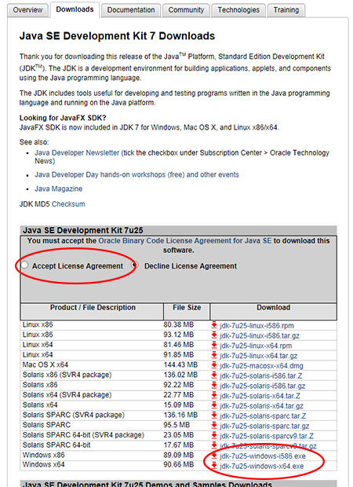Open the JDK MD5 Checksum link
353x487 pixels.
(x=68, y=204)
